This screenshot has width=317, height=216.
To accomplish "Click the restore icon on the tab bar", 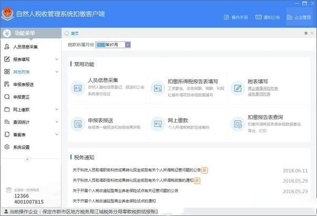I will 306,33.
